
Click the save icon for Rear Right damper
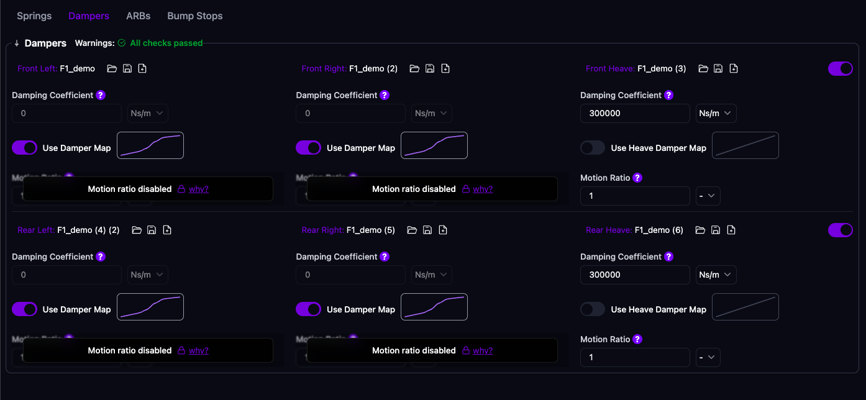click(427, 230)
